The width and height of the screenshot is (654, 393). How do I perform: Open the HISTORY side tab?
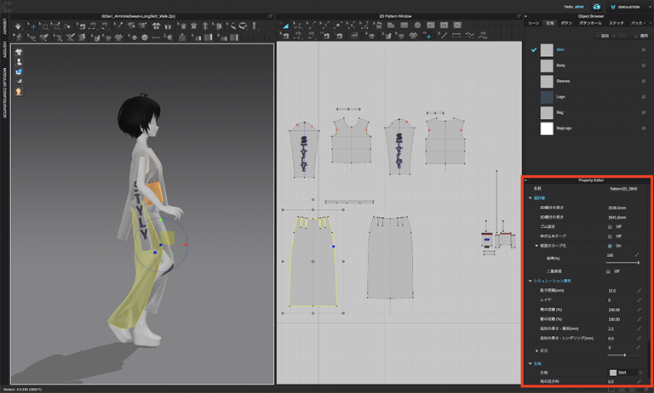4,49
